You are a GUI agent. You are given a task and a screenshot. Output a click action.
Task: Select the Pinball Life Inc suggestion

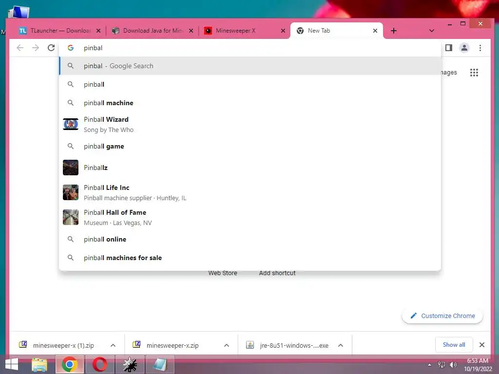point(250,192)
